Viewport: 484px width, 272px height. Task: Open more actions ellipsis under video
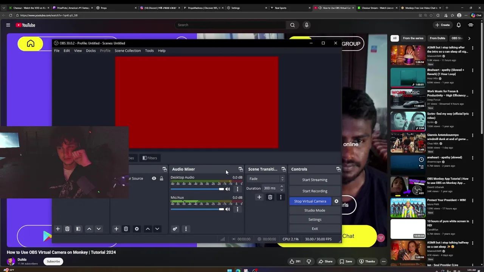(x=383, y=261)
